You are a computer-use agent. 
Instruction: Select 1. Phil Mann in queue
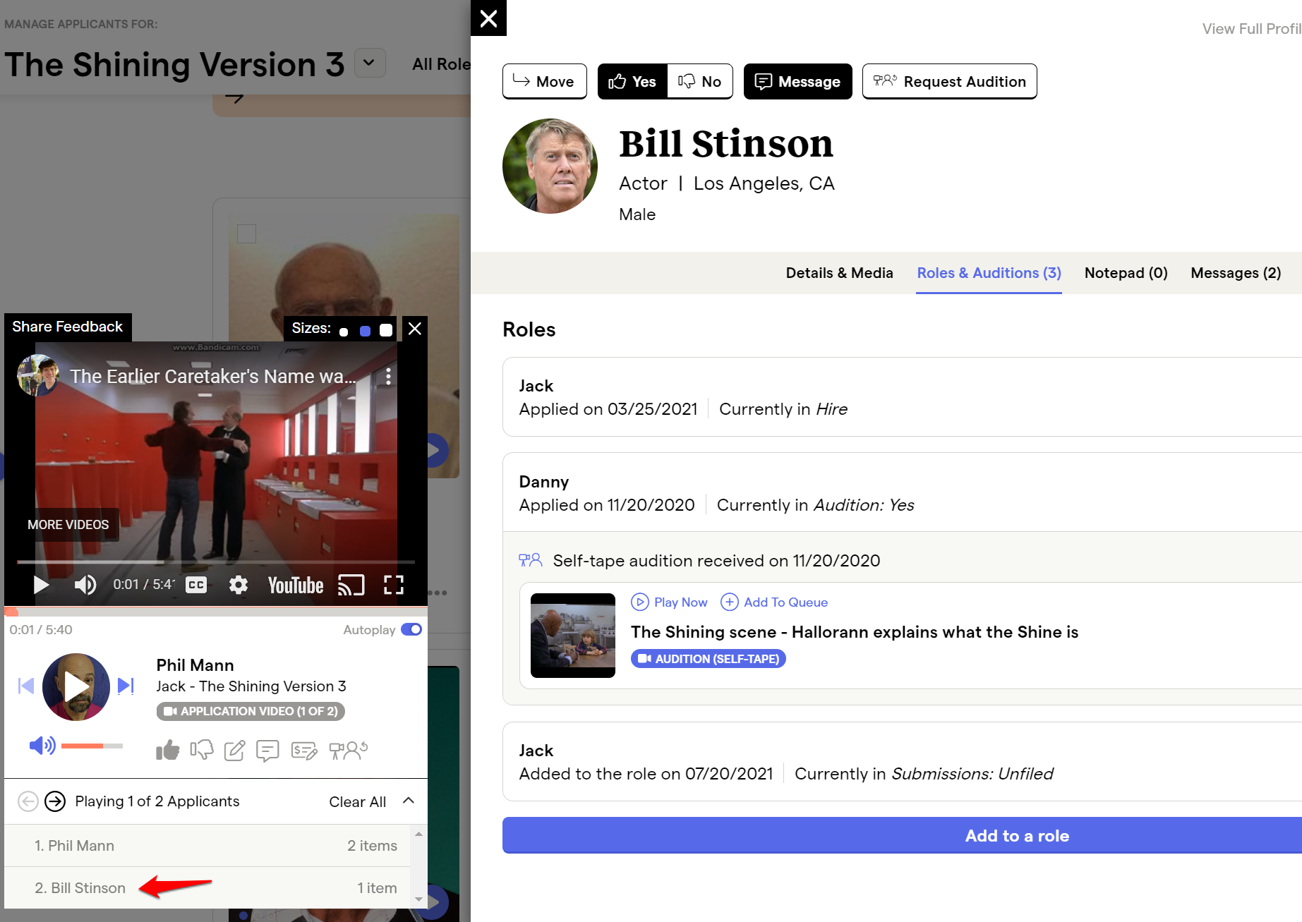(207, 845)
